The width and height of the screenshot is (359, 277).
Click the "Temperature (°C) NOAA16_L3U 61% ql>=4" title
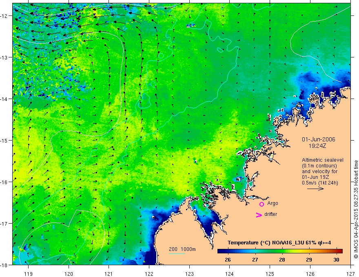[279, 243]
